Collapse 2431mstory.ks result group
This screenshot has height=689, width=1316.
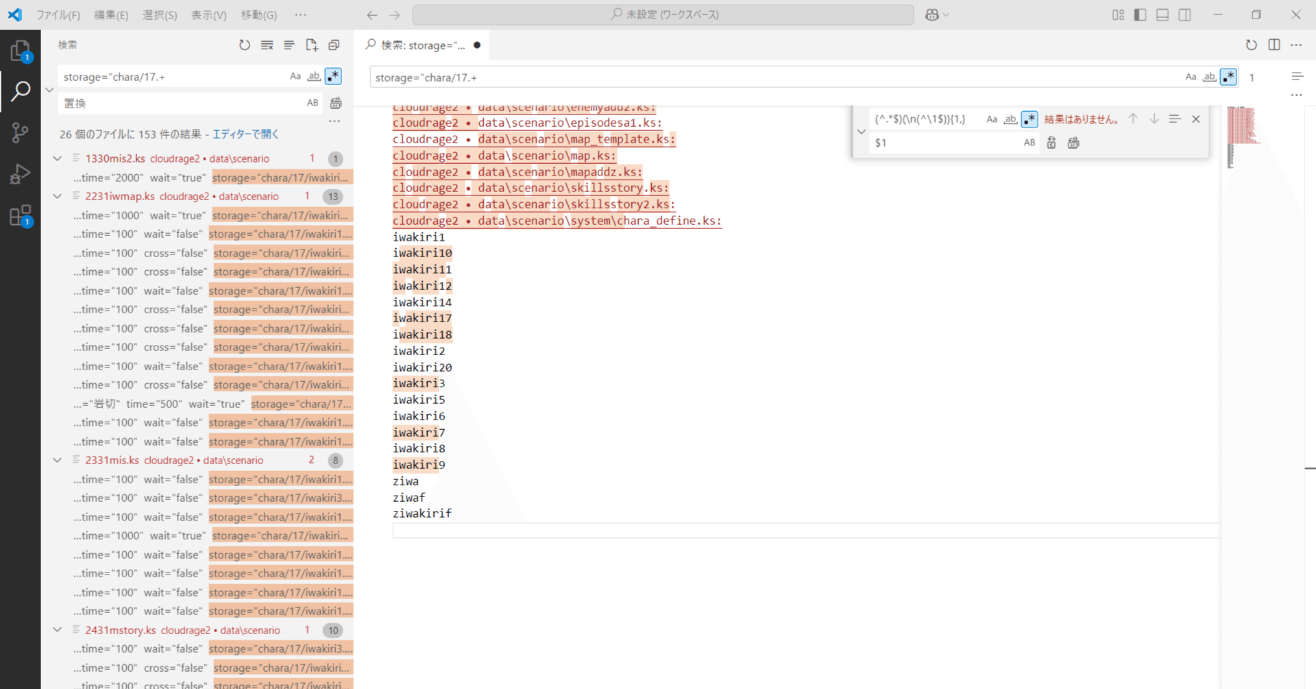pyautogui.click(x=58, y=630)
